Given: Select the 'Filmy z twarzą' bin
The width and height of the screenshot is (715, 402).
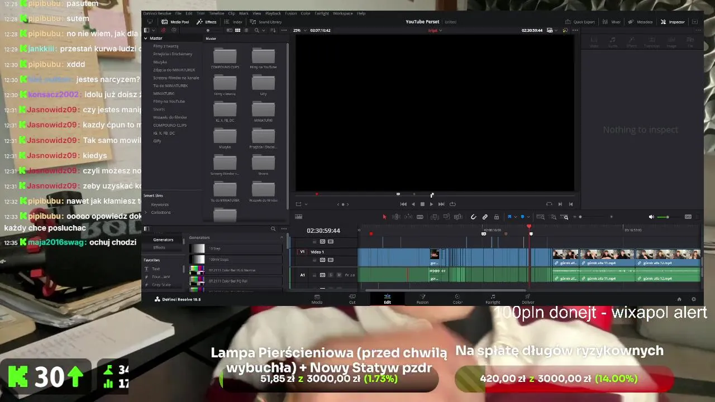Looking at the screenshot, I should coord(166,46).
